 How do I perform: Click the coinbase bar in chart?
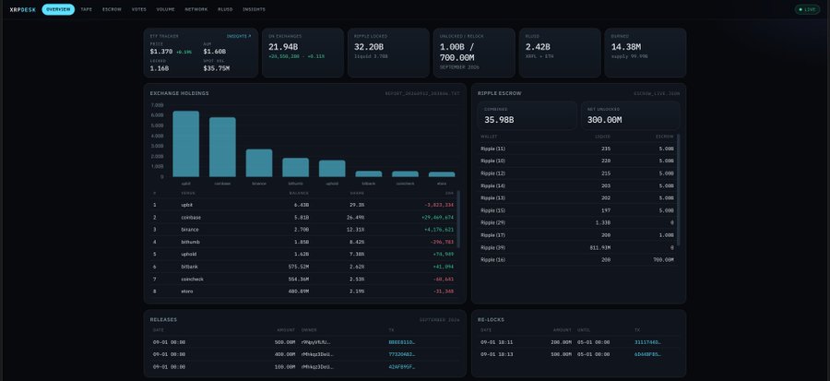[x=222, y=147]
